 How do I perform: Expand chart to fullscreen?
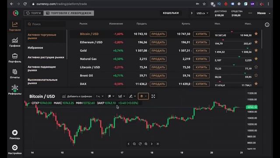153,97
